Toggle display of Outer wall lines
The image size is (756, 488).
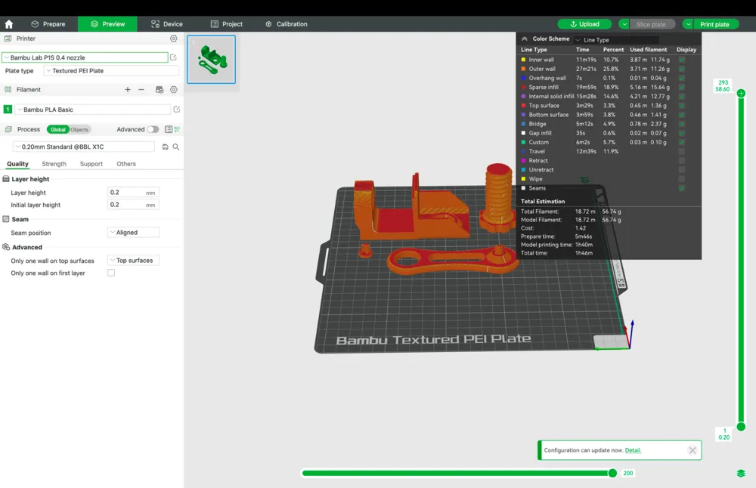coord(682,69)
